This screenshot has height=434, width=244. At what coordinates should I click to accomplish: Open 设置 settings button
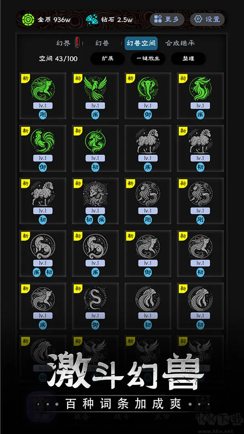[207, 19]
